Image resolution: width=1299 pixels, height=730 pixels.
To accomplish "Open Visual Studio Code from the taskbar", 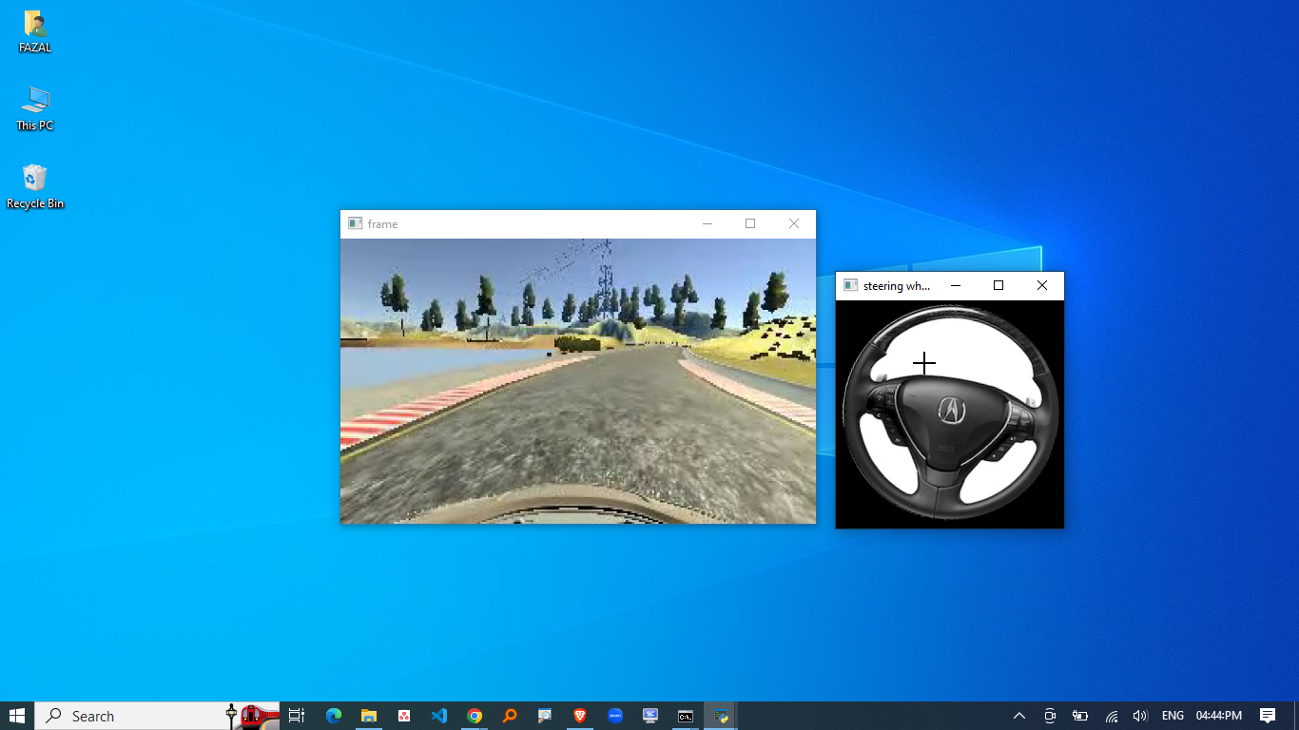I will [438, 716].
